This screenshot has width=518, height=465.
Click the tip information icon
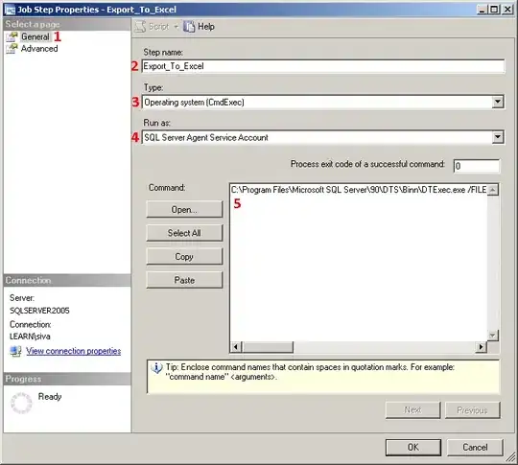(x=156, y=367)
